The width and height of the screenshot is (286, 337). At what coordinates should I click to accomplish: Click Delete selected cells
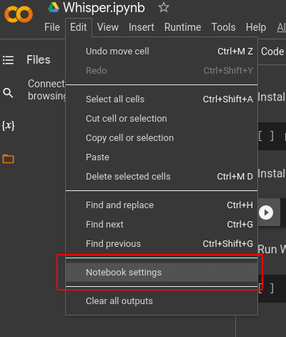(162, 177)
